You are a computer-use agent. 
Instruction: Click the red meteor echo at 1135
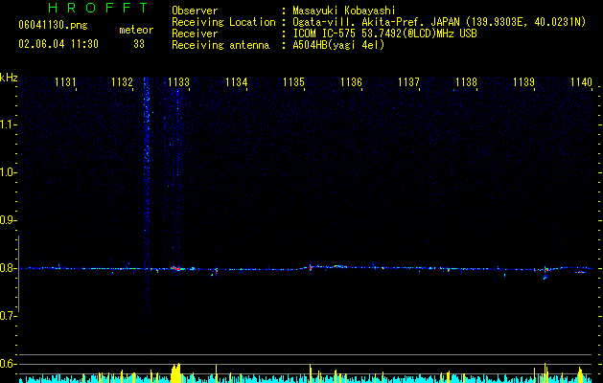pyautogui.click(x=311, y=267)
